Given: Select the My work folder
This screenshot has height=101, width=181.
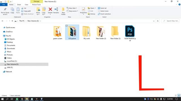Looking at the screenshot, I should pyautogui.click(x=87, y=33).
